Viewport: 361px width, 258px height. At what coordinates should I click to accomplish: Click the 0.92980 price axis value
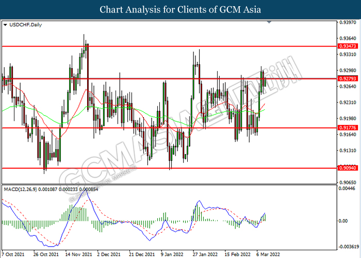click(348, 70)
